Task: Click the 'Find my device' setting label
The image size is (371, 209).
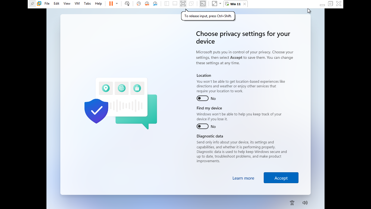Action: [209, 108]
